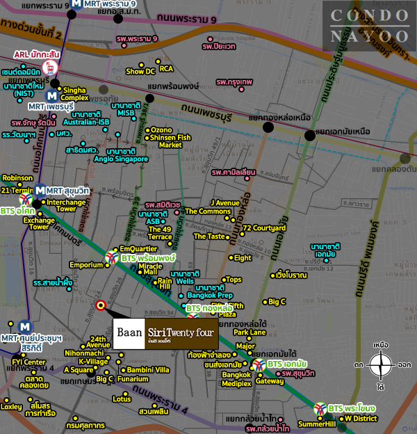Select the MRT เพชรบุรี station icon

(x=51, y=96)
